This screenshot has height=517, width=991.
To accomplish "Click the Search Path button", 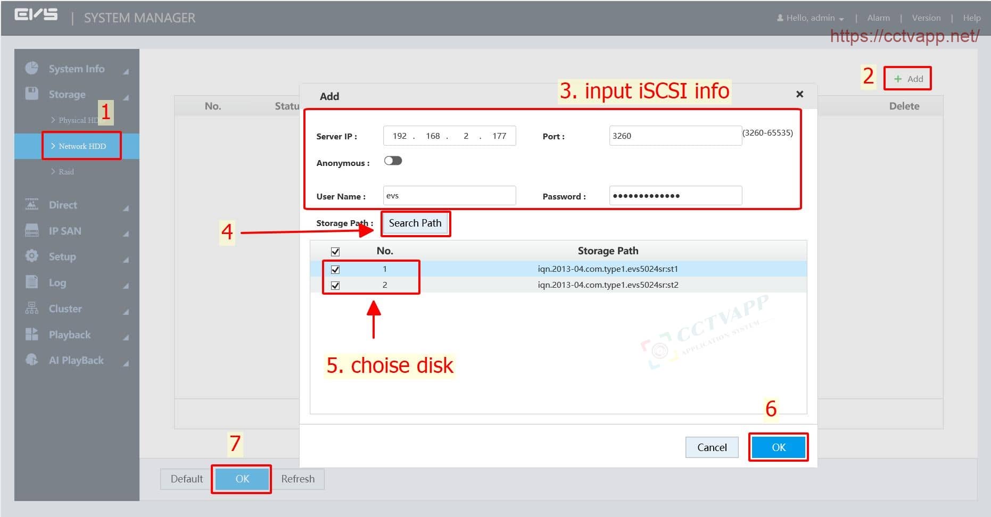I will pyautogui.click(x=415, y=223).
